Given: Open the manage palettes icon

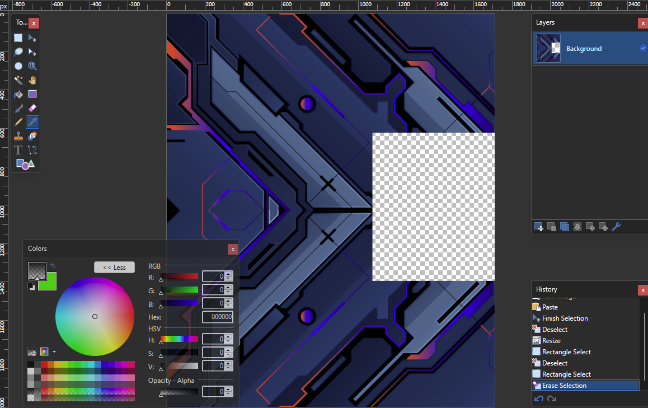Looking at the screenshot, I should coord(44,352).
